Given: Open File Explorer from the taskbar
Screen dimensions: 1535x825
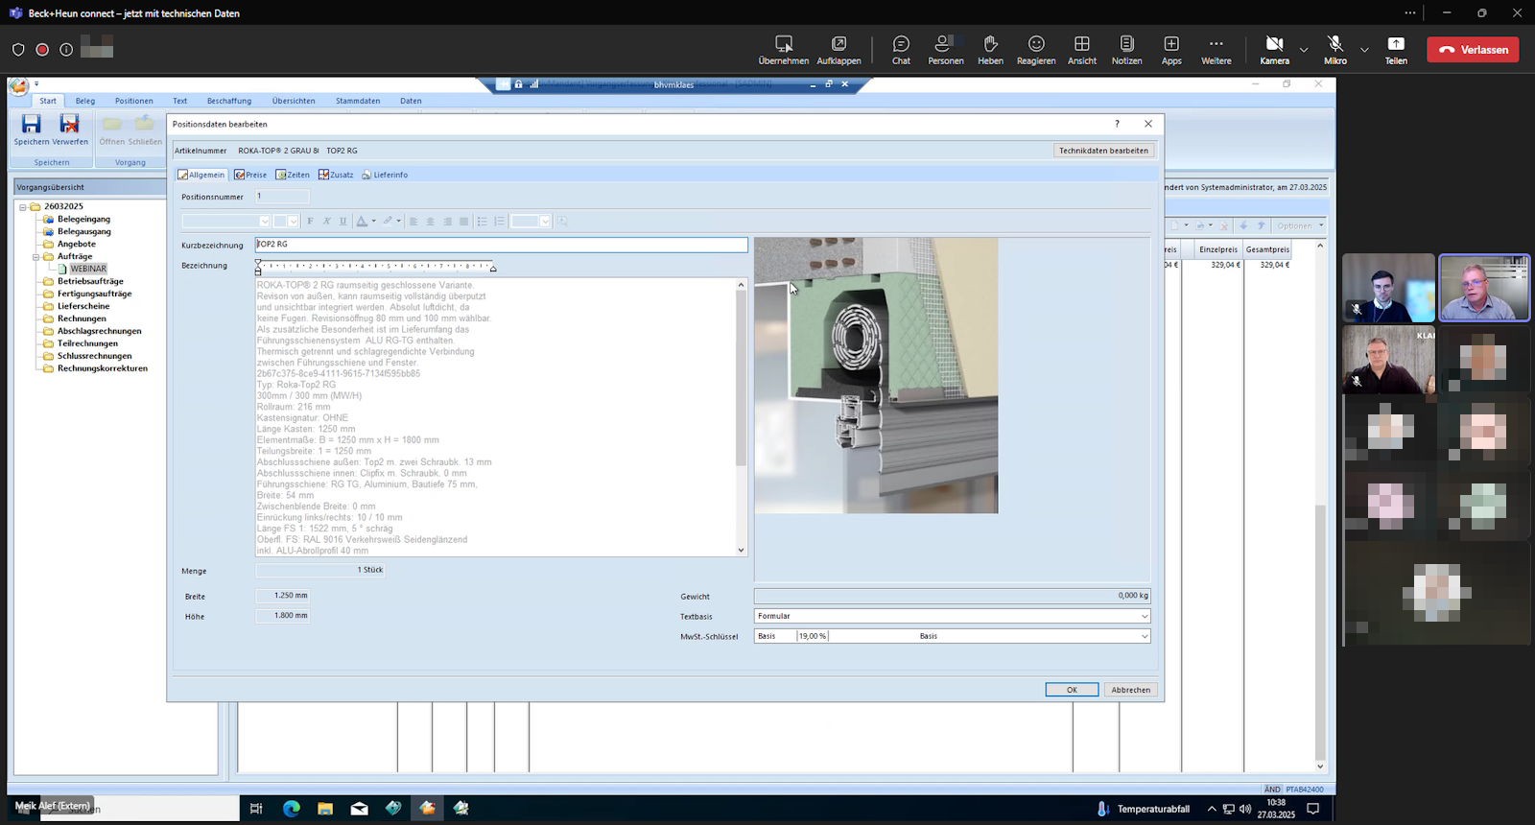Looking at the screenshot, I should (x=325, y=809).
